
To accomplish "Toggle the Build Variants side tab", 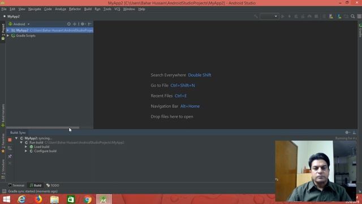I will point(3,115).
